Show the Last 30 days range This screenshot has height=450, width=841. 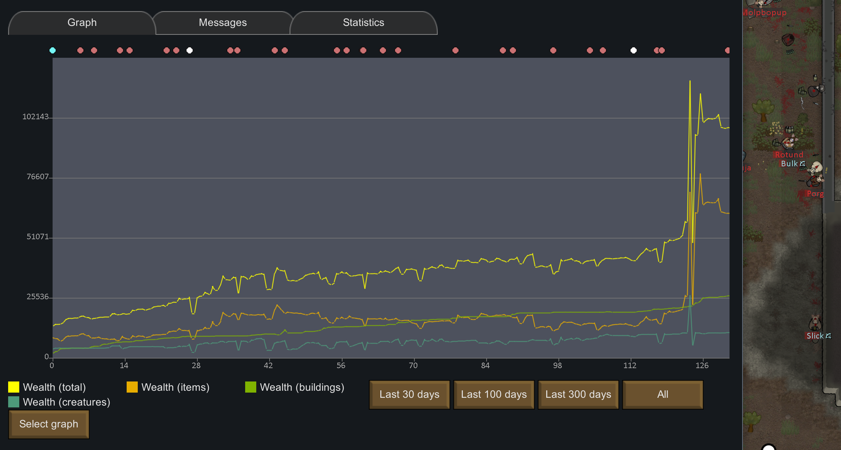point(409,394)
